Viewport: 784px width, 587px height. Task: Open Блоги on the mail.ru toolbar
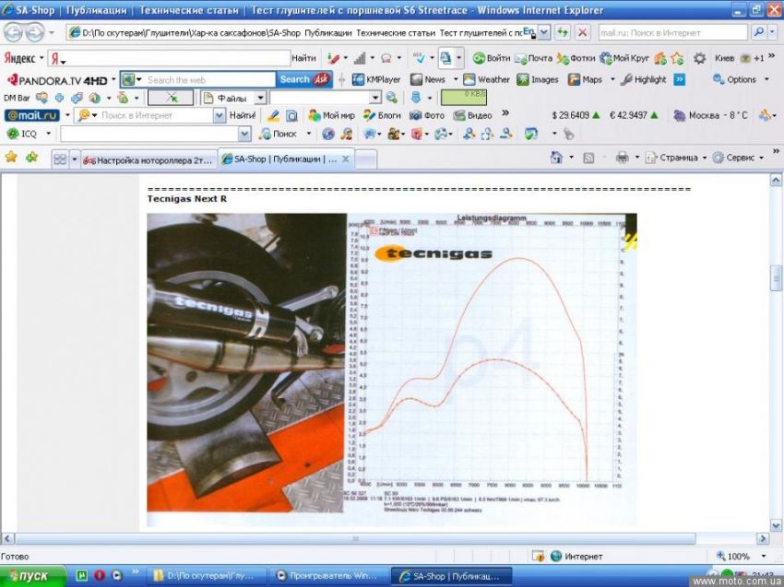[383, 115]
